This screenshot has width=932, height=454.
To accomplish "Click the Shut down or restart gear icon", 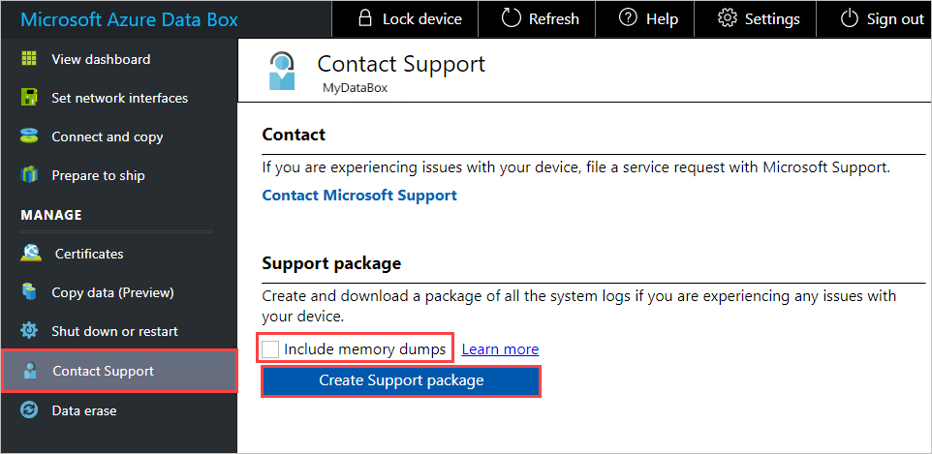I will tap(29, 331).
